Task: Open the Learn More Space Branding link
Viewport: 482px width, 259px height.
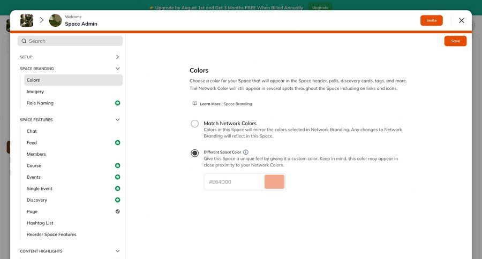Action: click(225, 104)
